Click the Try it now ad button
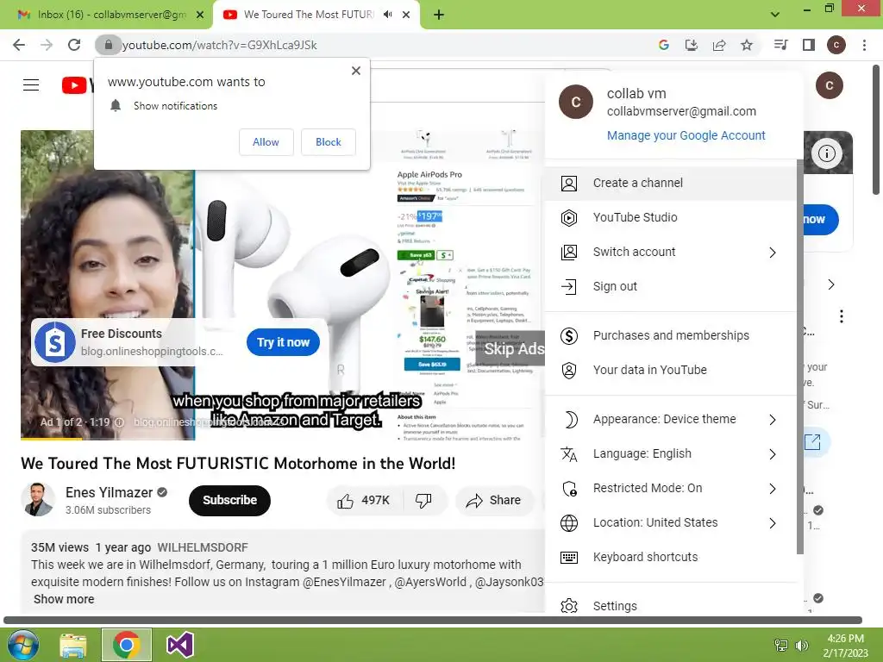The image size is (883, 662). 283,342
